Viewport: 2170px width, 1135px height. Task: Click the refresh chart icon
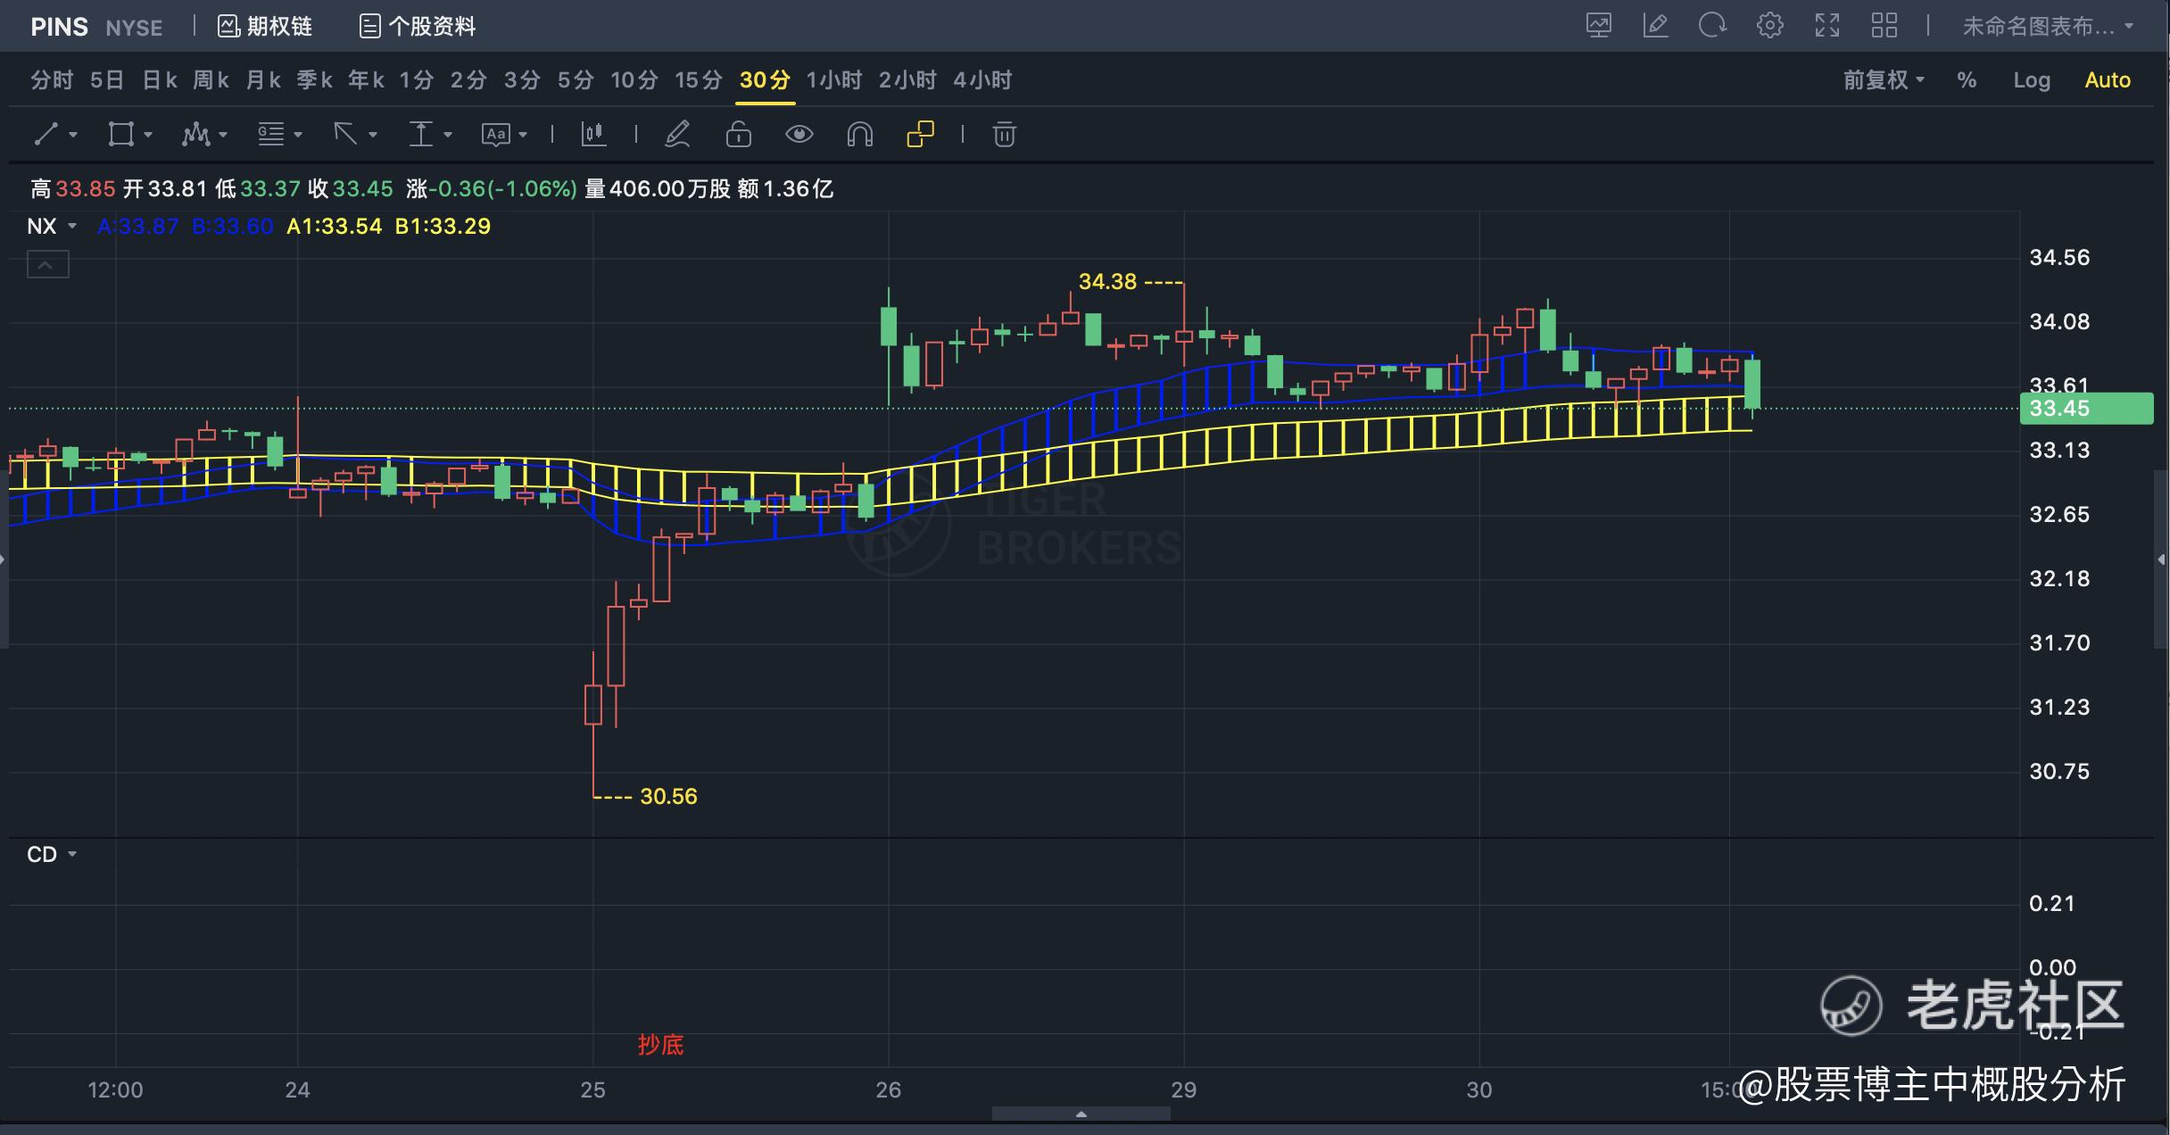click(1711, 26)
